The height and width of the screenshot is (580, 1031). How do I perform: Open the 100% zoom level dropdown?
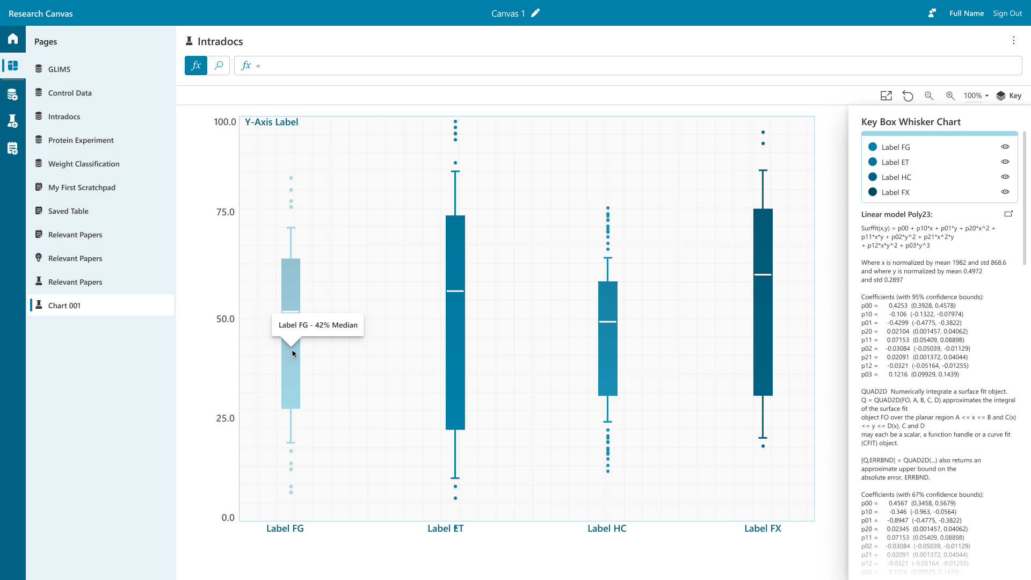[976, 96]
